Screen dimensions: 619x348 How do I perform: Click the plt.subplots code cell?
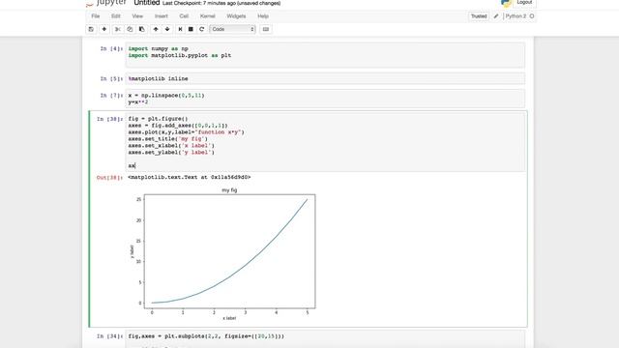(325, 339)
